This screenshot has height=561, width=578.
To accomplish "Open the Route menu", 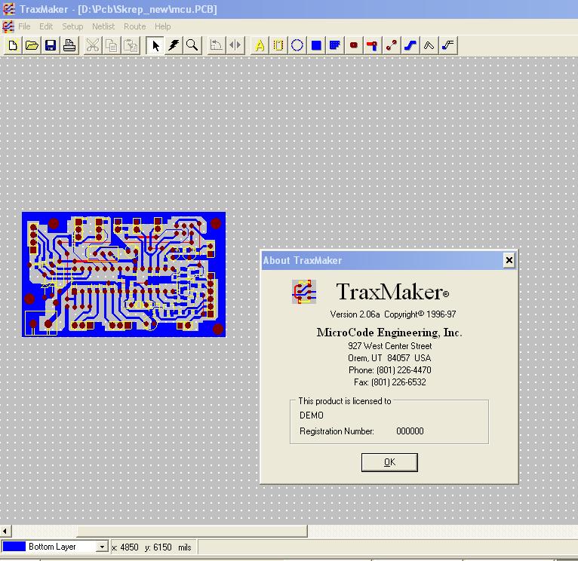I will [134, 26].
